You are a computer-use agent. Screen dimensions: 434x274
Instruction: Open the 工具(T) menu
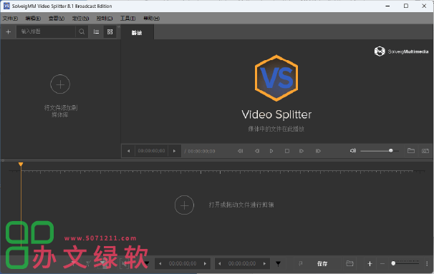pyautogui.click(x=127, y=19)
